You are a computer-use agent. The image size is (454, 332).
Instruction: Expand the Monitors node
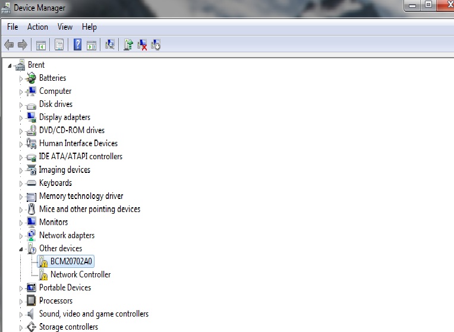[21, 223]
